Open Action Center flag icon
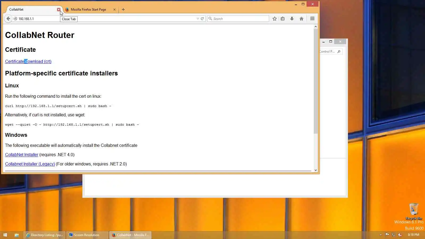Screen dimensions: 425x239 (x=387, y=235)
